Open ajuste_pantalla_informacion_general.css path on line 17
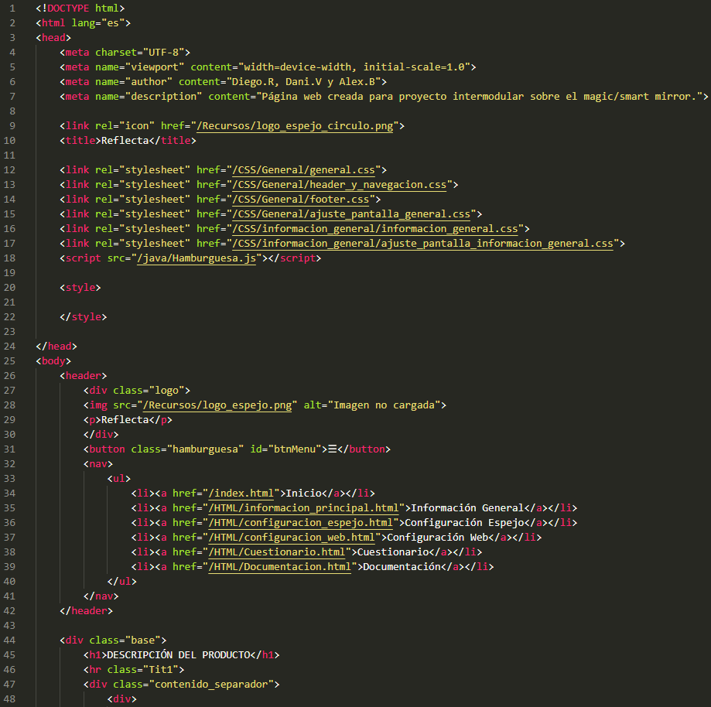The width and height of the screenshot is (711, 707). point(422,244)
